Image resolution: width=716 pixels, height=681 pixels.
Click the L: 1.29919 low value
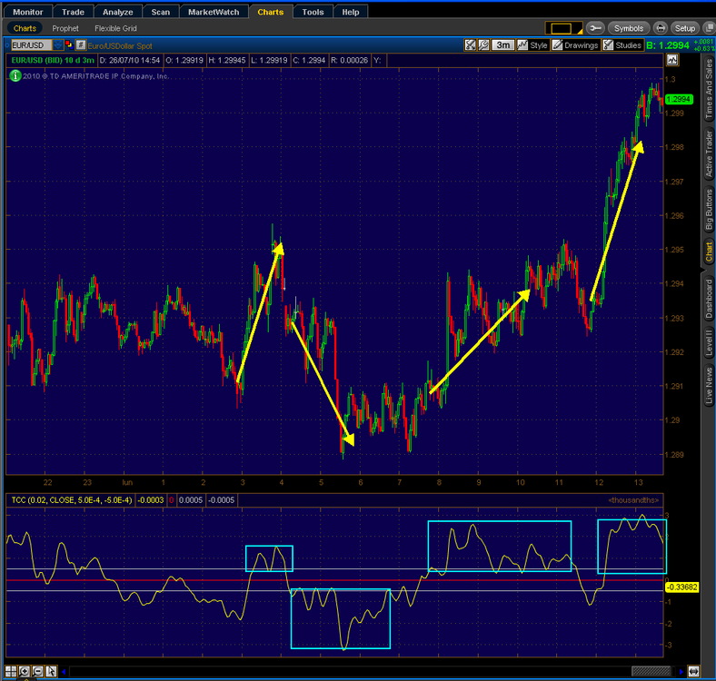[269, 60]
